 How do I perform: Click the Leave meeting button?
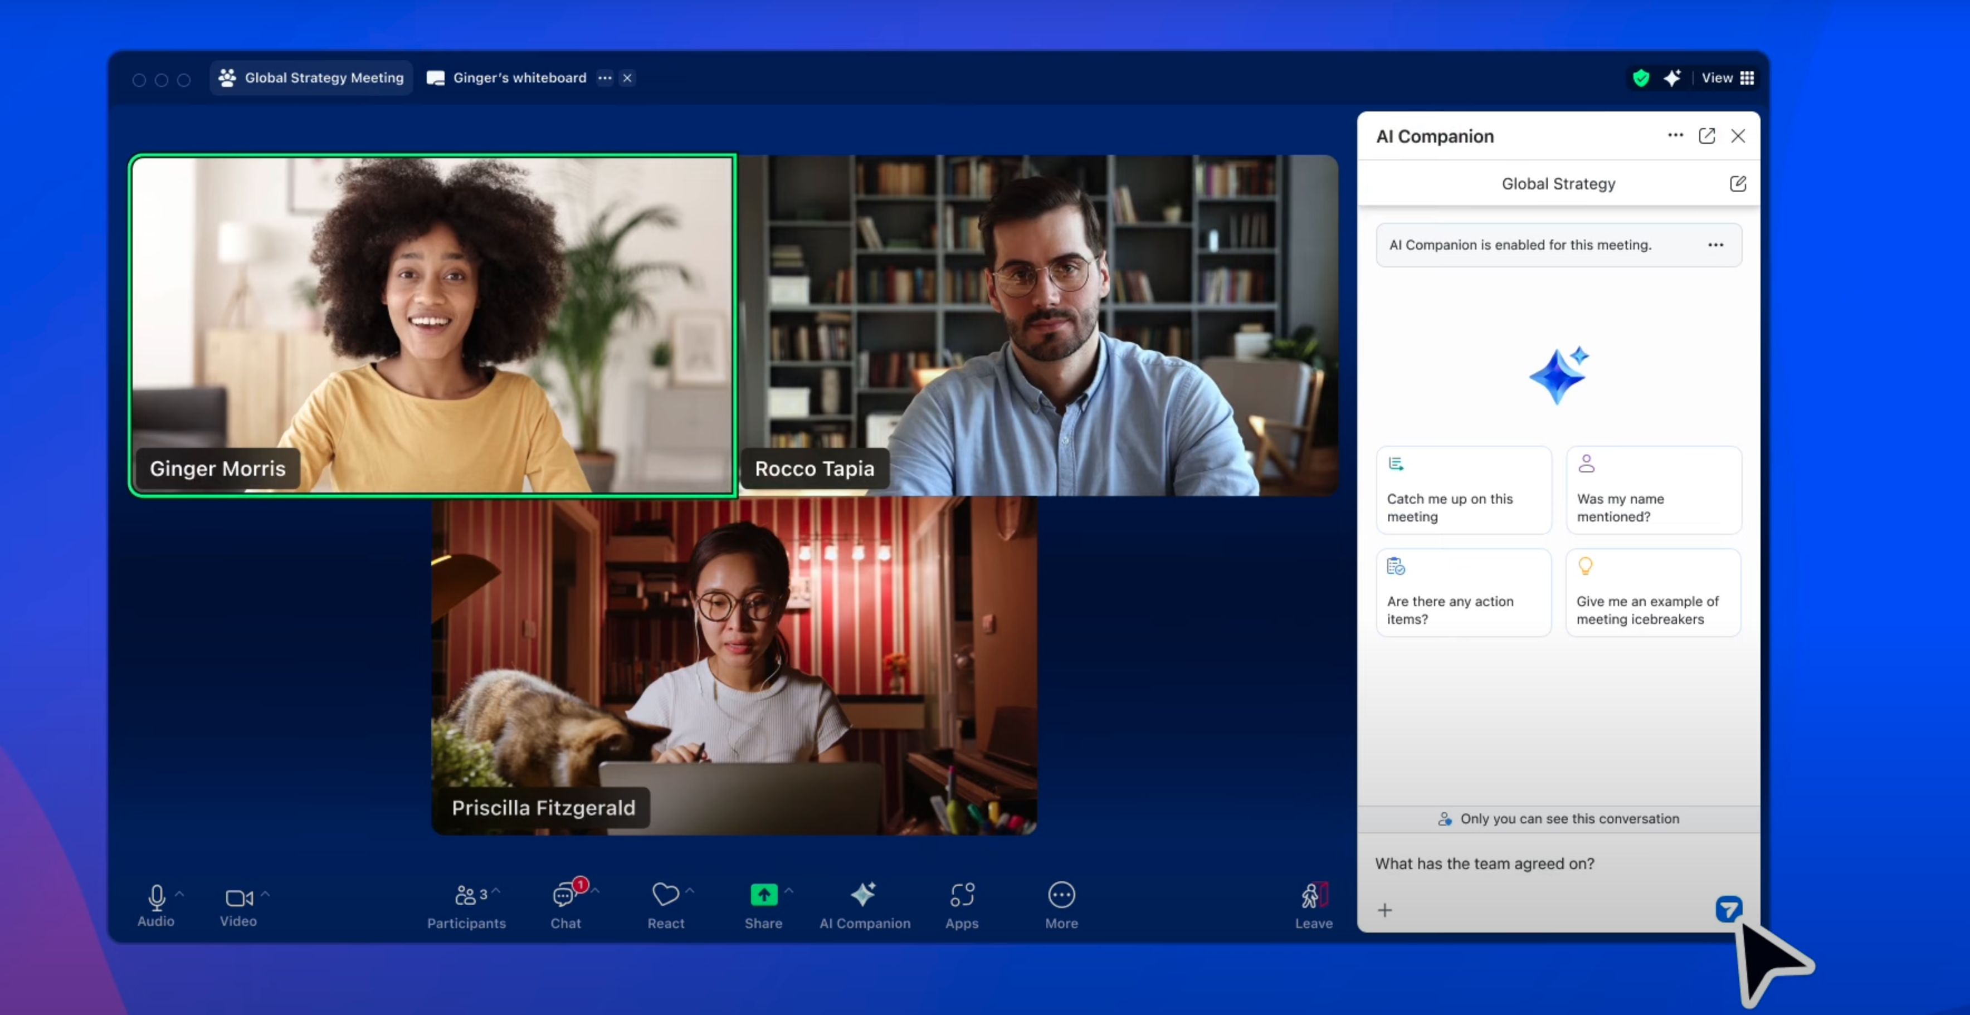pyautogui.click(x=1314, y=906)
